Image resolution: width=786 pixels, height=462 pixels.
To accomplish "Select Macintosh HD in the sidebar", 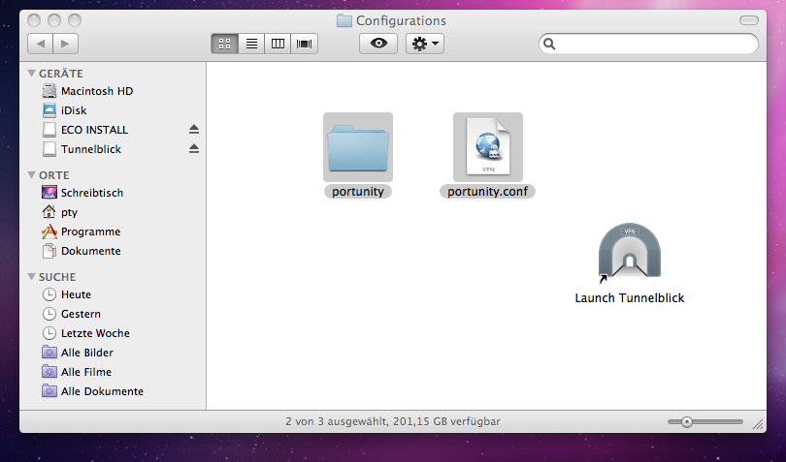I will point(96,91).
